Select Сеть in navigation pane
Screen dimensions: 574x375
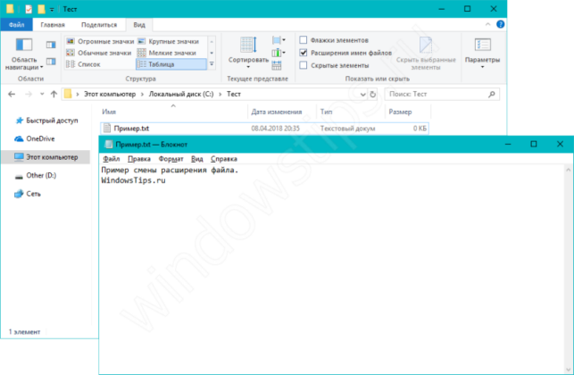pyautogui.click(x=28, y=194)
